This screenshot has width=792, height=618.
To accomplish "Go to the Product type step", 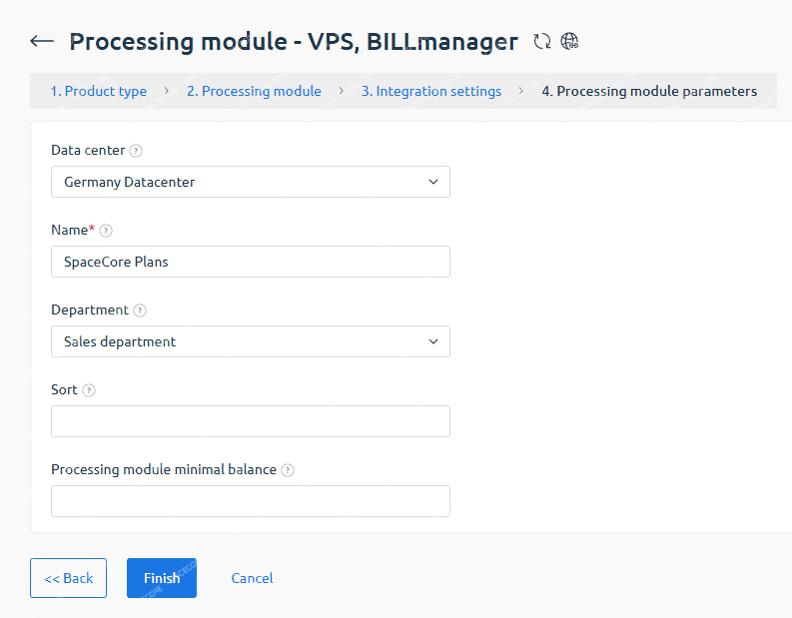I will pyautogui.click(x=99, y=91).
